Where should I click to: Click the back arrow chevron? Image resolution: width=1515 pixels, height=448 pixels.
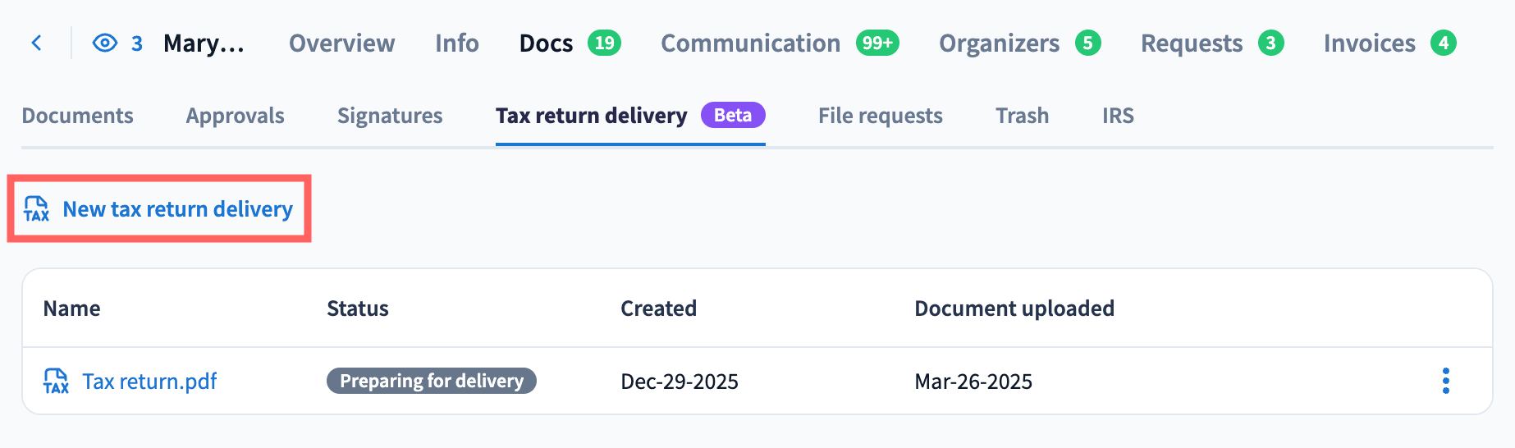click(x=37, y=43)
